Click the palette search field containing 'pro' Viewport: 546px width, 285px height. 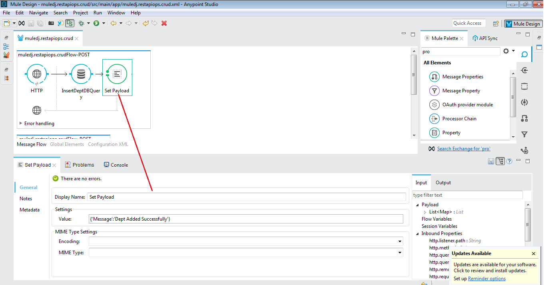click(x=461, y=52)
